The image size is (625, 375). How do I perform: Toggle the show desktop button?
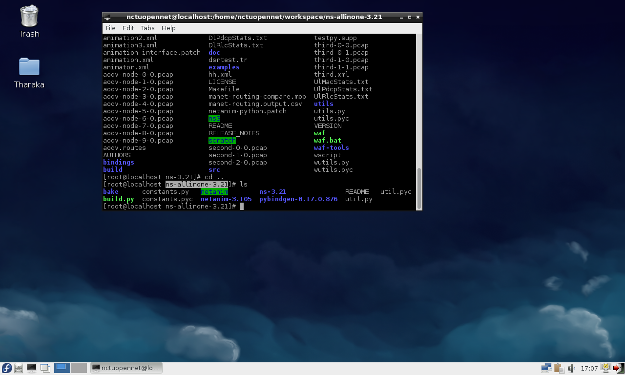point(45,368)
